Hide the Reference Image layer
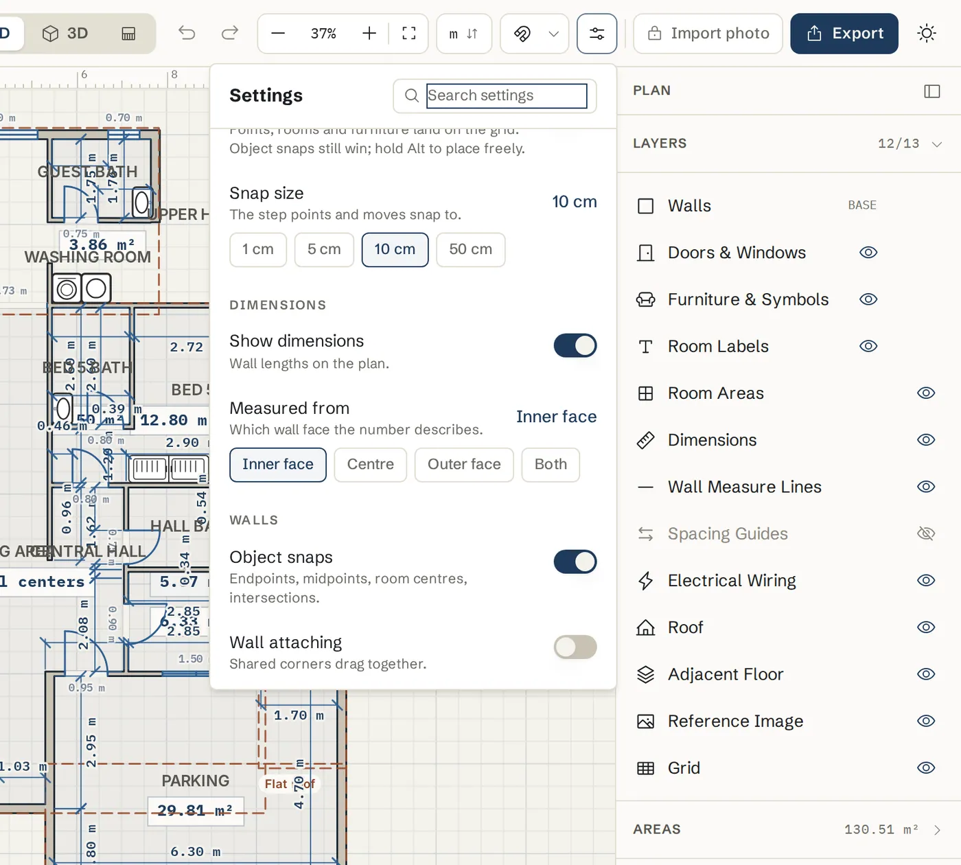Image resolution: width=961 pixels, height=865 pixels. (926, 721)
